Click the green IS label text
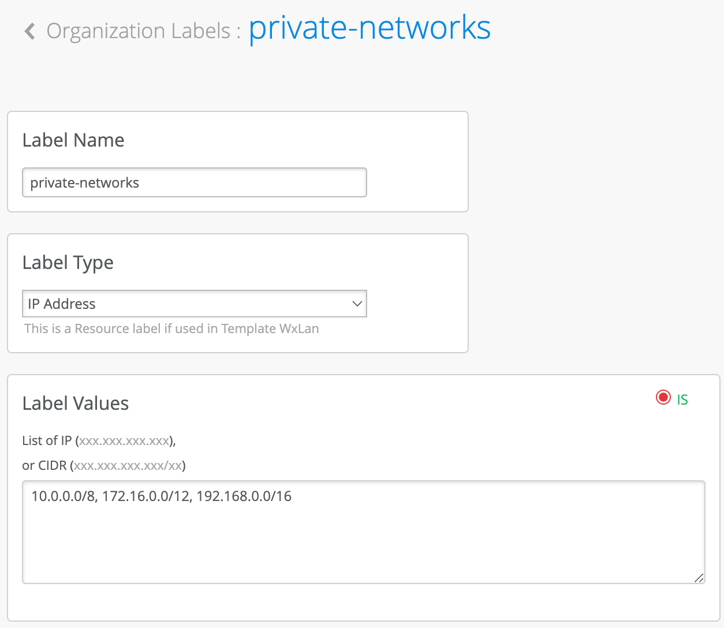This screenshot has width=724, height=628. tap(682, 400)
